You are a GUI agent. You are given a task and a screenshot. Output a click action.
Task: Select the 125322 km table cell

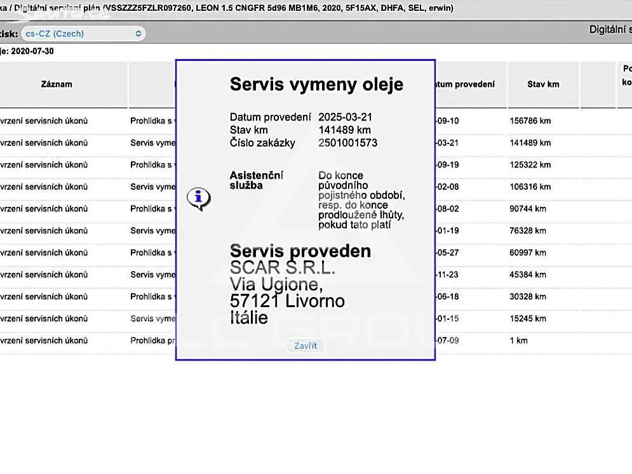coord(530,165)
